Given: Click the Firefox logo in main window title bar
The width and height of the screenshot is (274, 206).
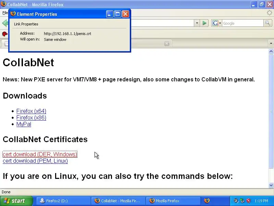Looking at the screenshot, I should click(x=3, y=4).
